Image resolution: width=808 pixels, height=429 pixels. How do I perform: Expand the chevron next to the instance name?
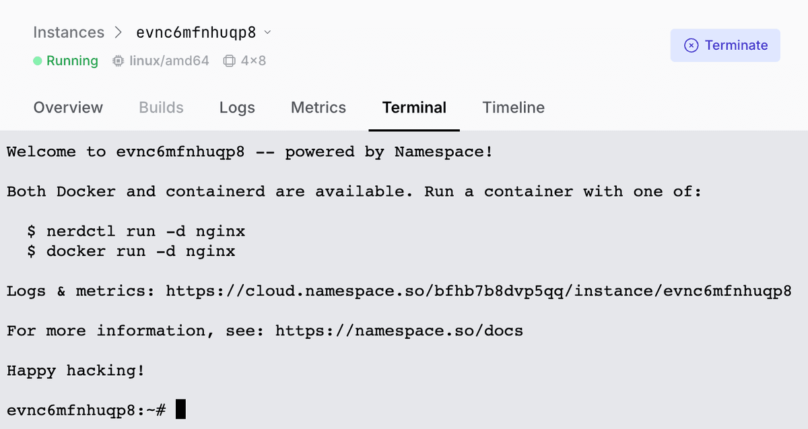click(x=267, y=32)
